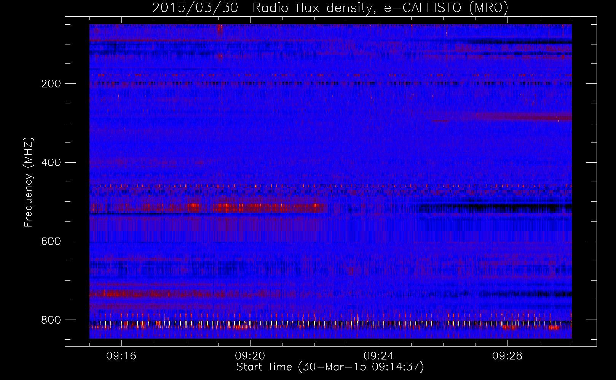Click the 09:16 time tick label

[121, 356]
